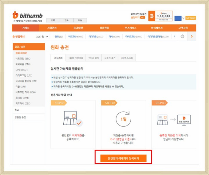Click the 빗썸가상계좌 monitor illustration

click(x=184, y=120)
